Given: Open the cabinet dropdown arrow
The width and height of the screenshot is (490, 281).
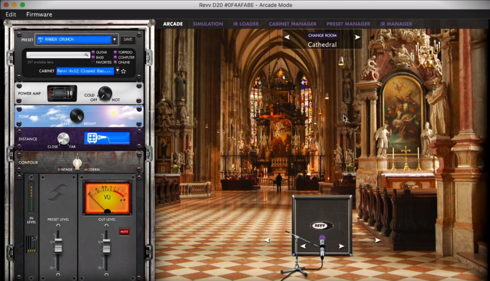Looking at the screenshot, I should (x=117, y=71).
